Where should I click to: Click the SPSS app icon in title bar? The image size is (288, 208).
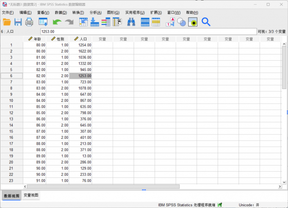(x=5, y=4)
